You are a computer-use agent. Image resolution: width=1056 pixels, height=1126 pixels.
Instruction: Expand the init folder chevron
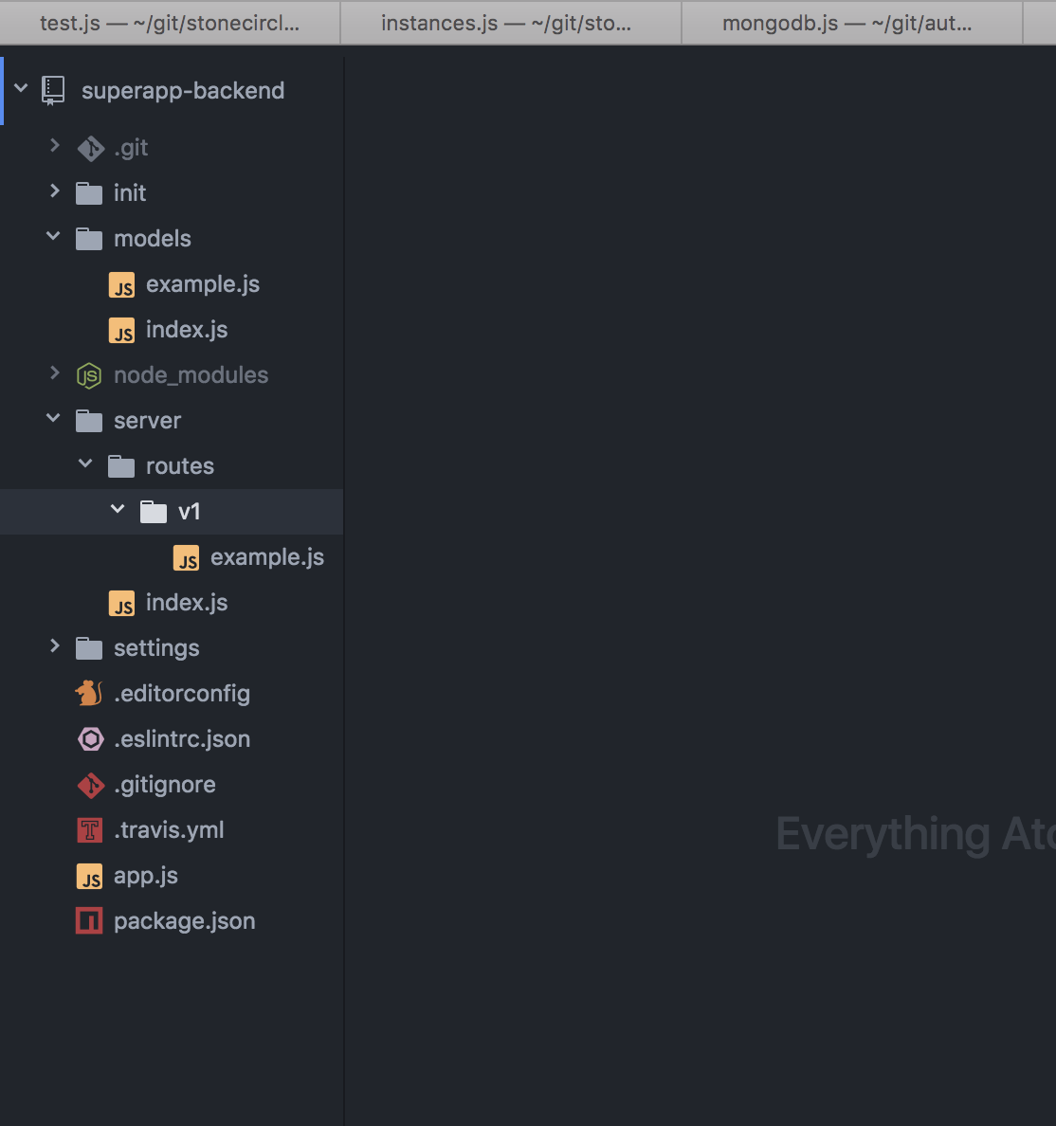pos(55,191)
